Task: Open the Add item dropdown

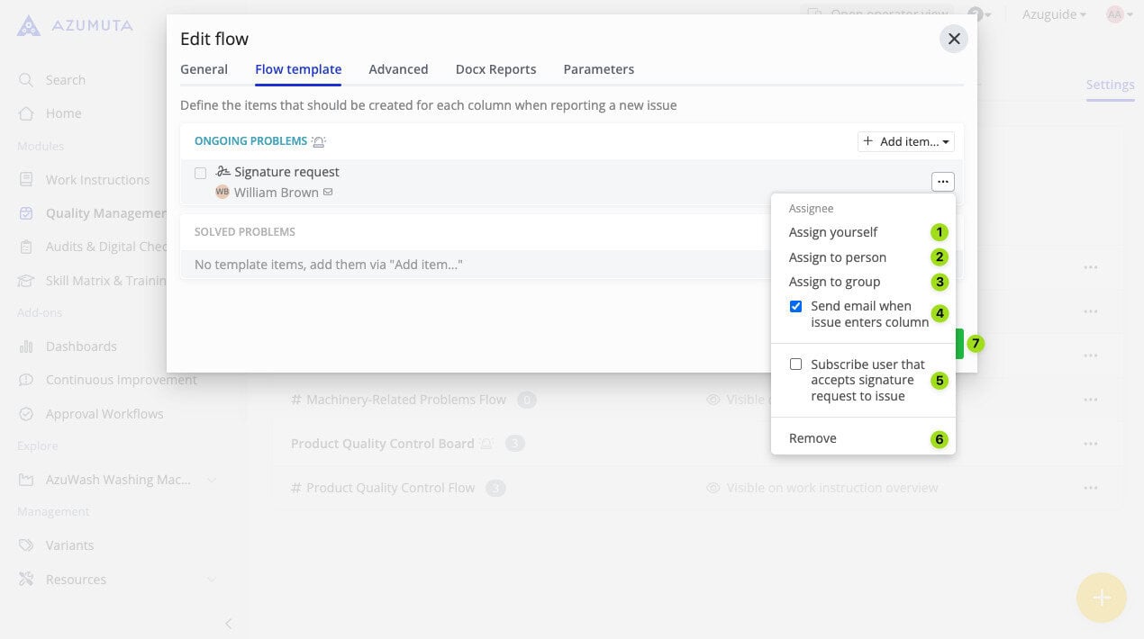Action: [x=905, y=141]
